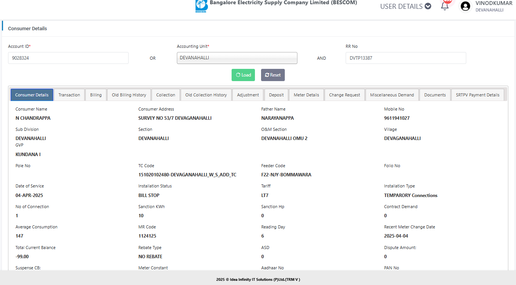Open the Accounting Unit dropdown
Screen dimensions: 516x285
tap(237, 58)
